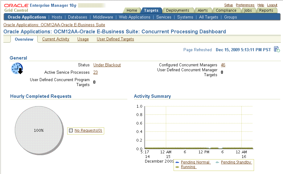
Task: Open the Preferences link
Action: click(245, 5)
